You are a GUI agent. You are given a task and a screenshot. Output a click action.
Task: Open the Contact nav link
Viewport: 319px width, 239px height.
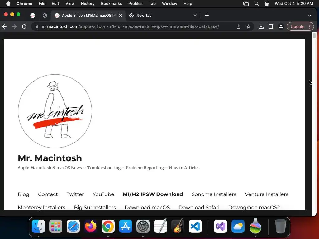[48, 194]
